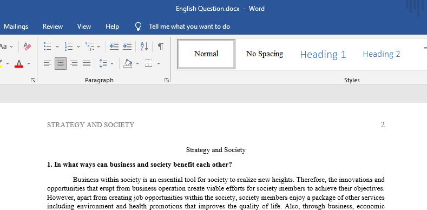Toggle Show/Hide paragraph marks
This screenshot has height=210, width=427.
click(x=161, y=47)
